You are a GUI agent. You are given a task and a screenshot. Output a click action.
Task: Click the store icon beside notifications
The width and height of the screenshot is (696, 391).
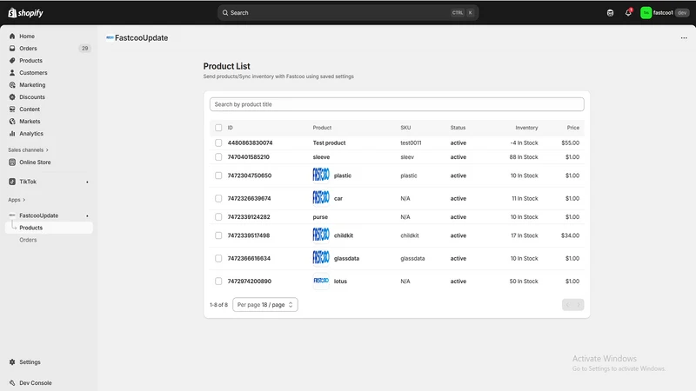(611, 13)
